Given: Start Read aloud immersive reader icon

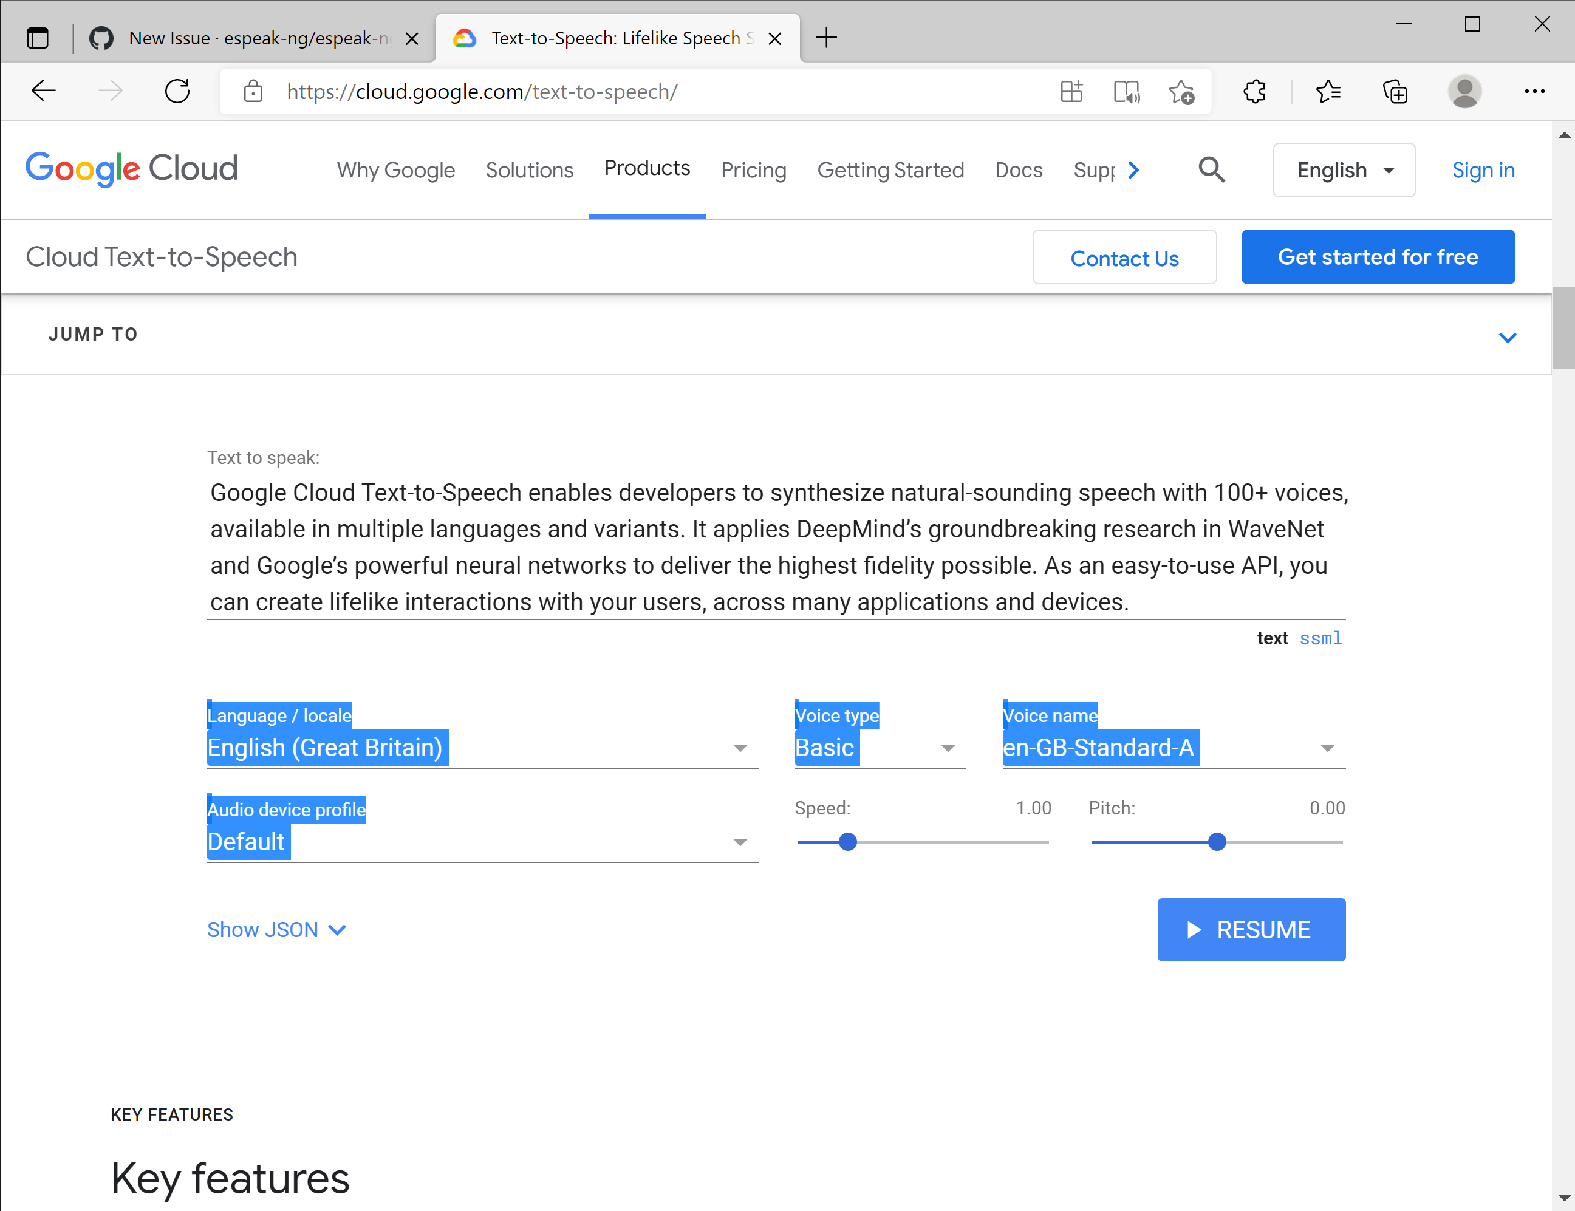Looking at the screenshot, I should coord(1127,92).
